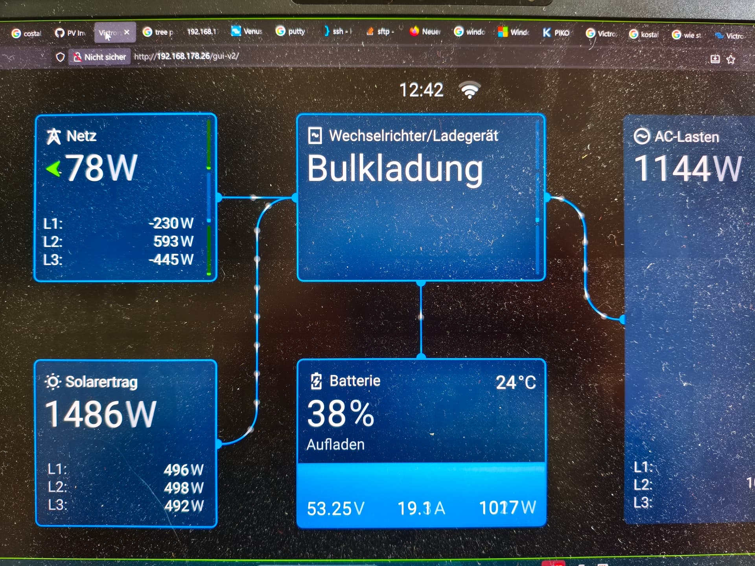Image resolution: width=755 pixels, height=566 pixels.
Task: Click the Netz grid pylon icon
Action: [x=53, y=136]
